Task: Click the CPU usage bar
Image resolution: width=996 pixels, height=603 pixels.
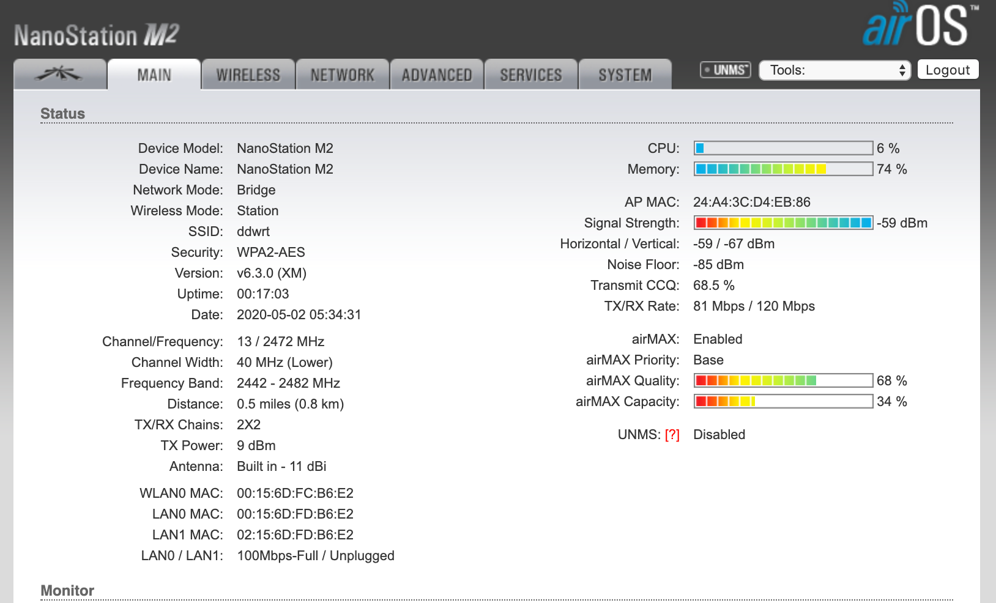Action: 782,148
